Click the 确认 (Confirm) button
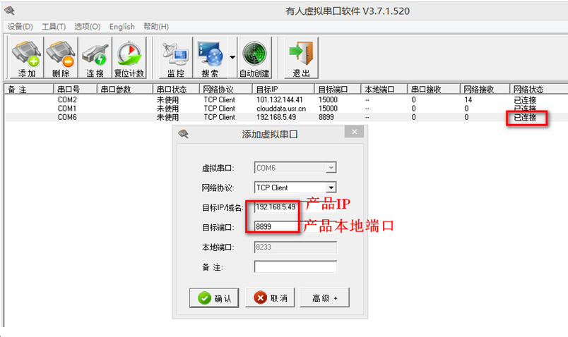The height and width of the screenshot is (337, 568). (x=214, y=298)
